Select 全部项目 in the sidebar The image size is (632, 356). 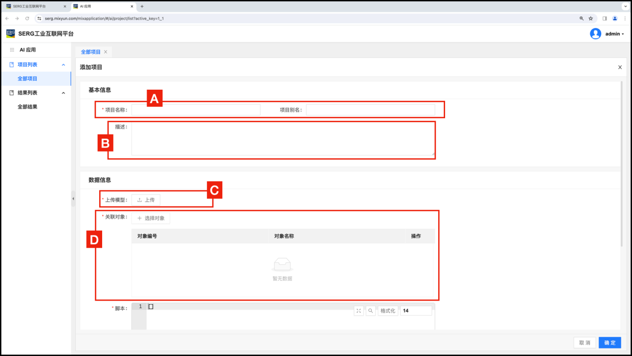[x=27, y=79]
